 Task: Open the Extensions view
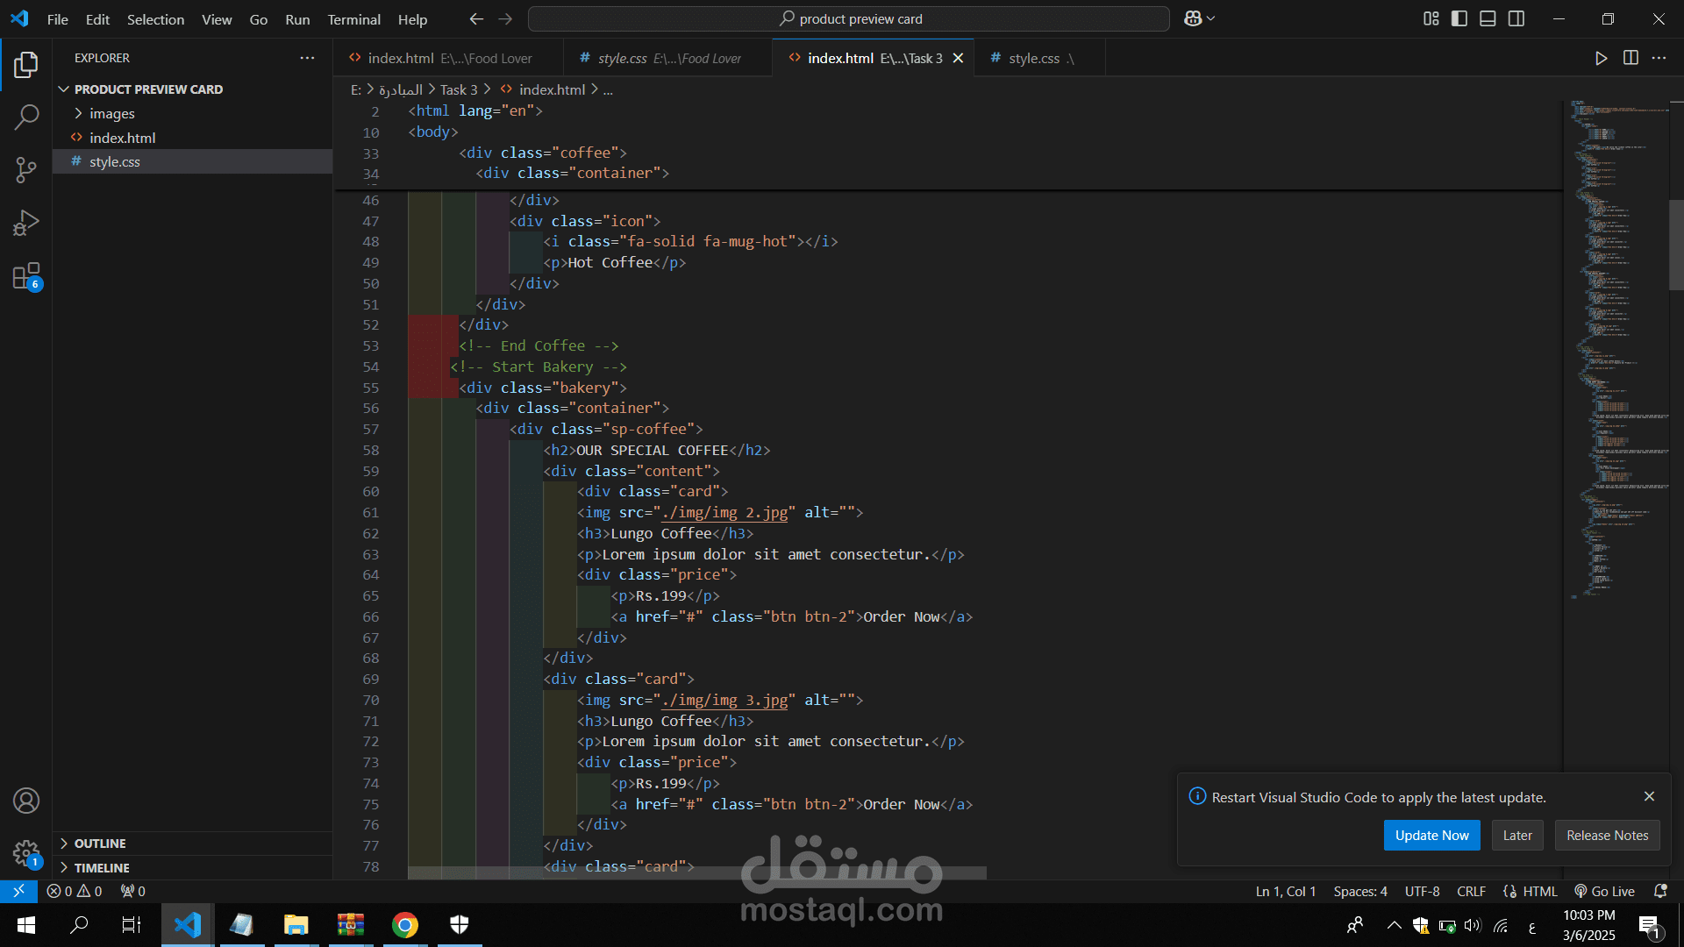pyautogui.click(x=26, y=276)
